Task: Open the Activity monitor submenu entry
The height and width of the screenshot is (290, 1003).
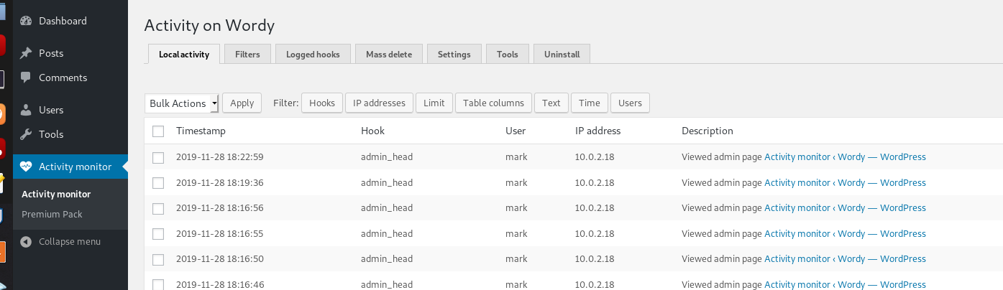Action: pyautogui.click(x=56, y=194)
